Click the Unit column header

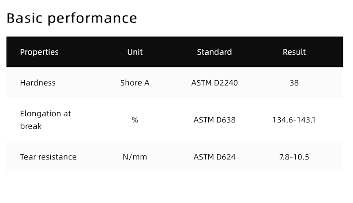click(x=135, y=52)
